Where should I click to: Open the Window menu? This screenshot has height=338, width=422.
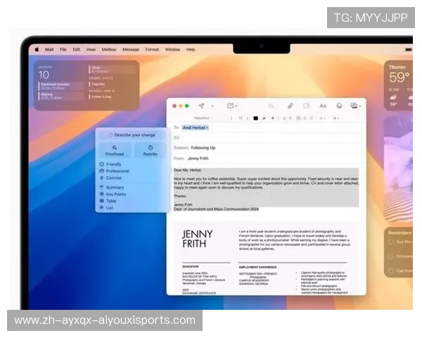[x=172, y=49]
